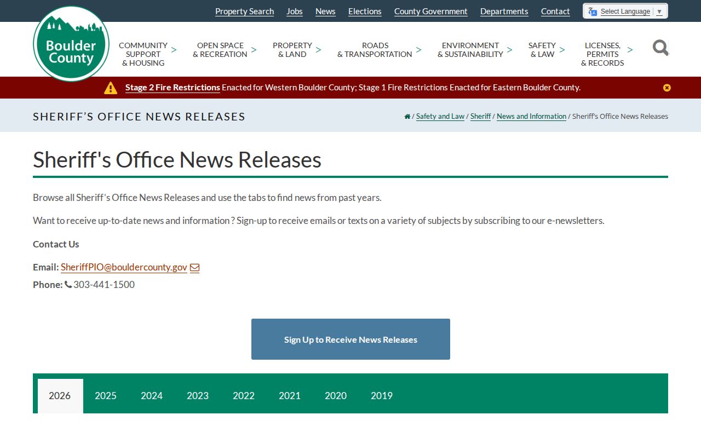
Task: Go to the Jobs page
Action: pos(295,11)
